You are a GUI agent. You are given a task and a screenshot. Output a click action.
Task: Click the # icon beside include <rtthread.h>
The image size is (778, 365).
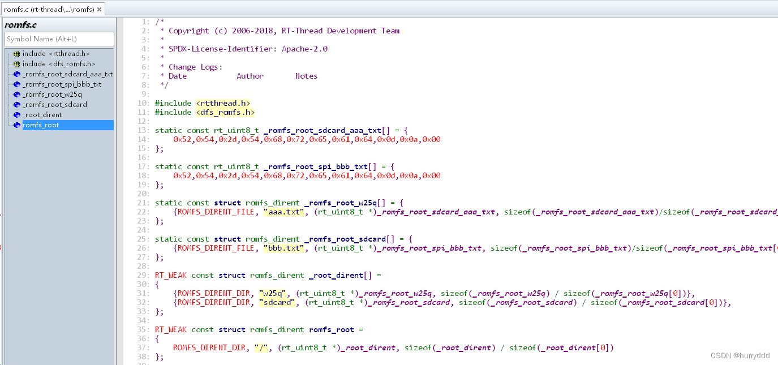point(17,54)
